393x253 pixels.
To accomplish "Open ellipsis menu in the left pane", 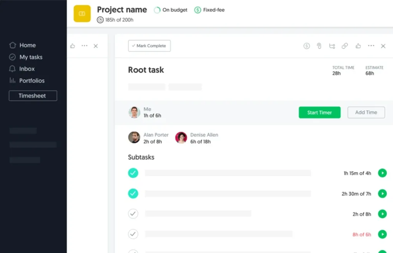I will pos(84,46).
